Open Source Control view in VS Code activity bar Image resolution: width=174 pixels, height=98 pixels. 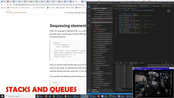tap(89, 16)
